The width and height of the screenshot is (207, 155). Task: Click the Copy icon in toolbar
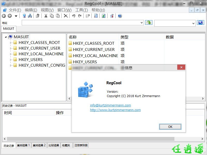tap(52, 16)
